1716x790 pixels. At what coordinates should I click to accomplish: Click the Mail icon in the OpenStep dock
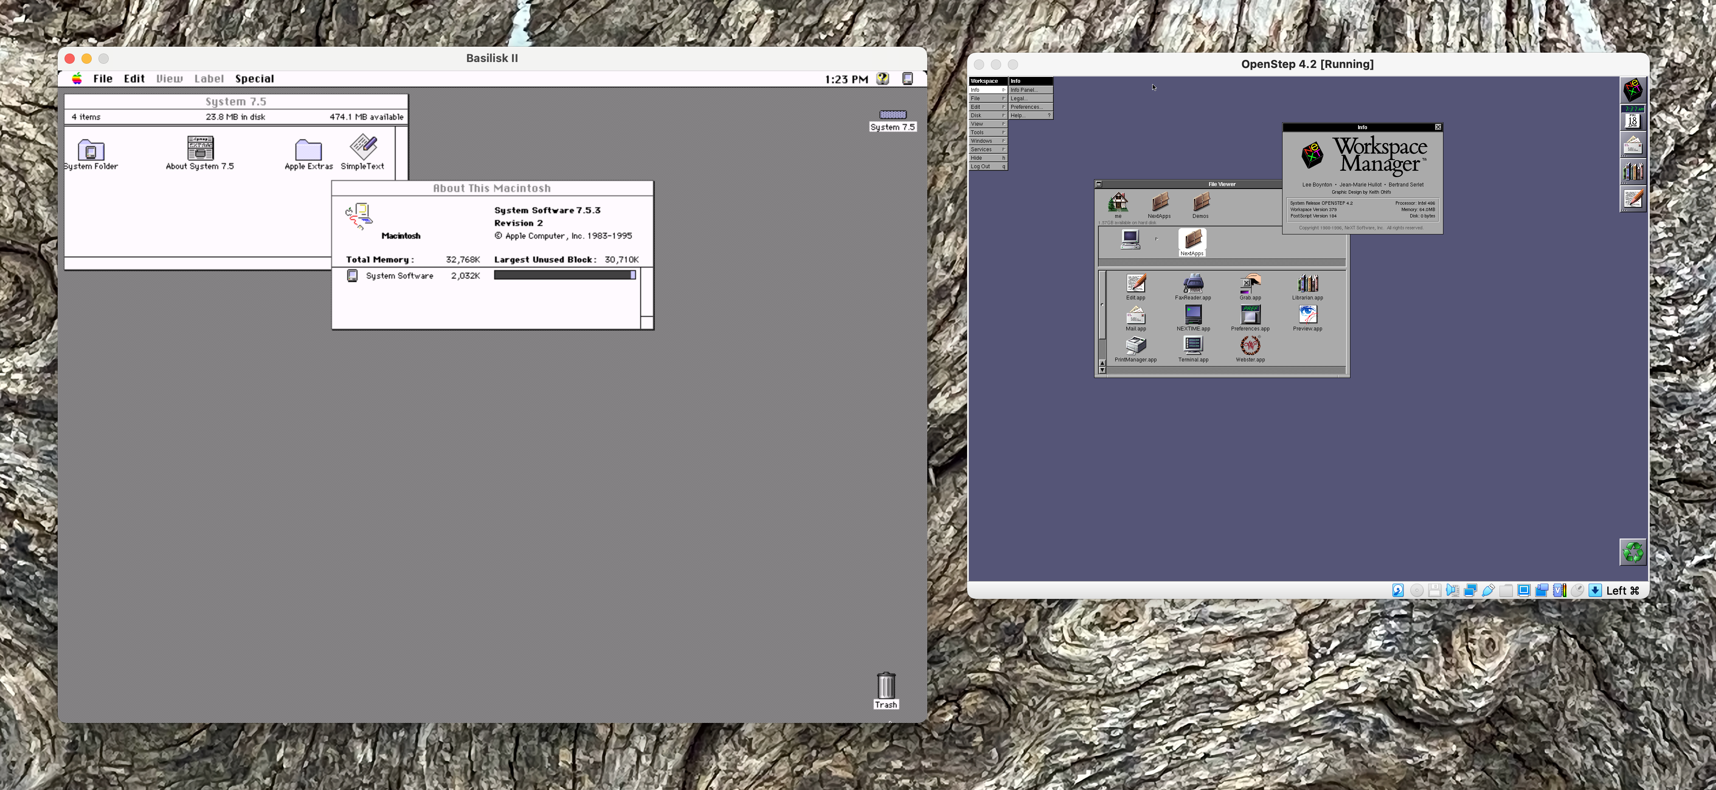1633,145
